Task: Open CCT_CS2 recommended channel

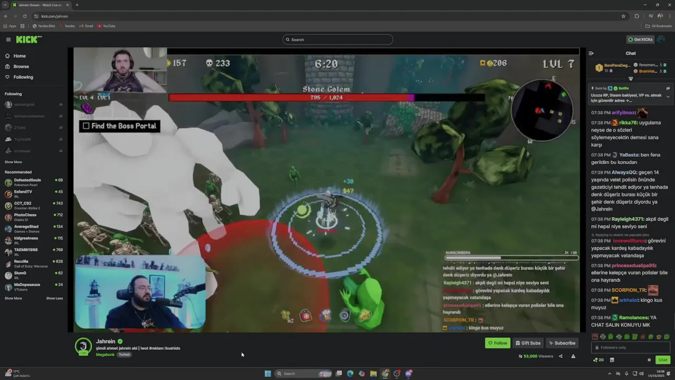Action: pyautogui.click(x=34, y=205)
